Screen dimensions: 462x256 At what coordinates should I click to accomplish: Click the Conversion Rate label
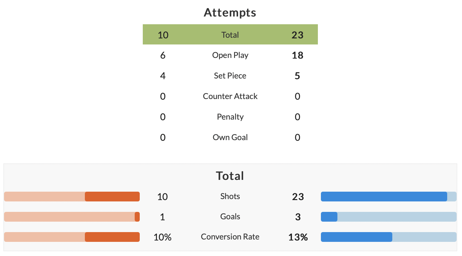click(230, 237)
